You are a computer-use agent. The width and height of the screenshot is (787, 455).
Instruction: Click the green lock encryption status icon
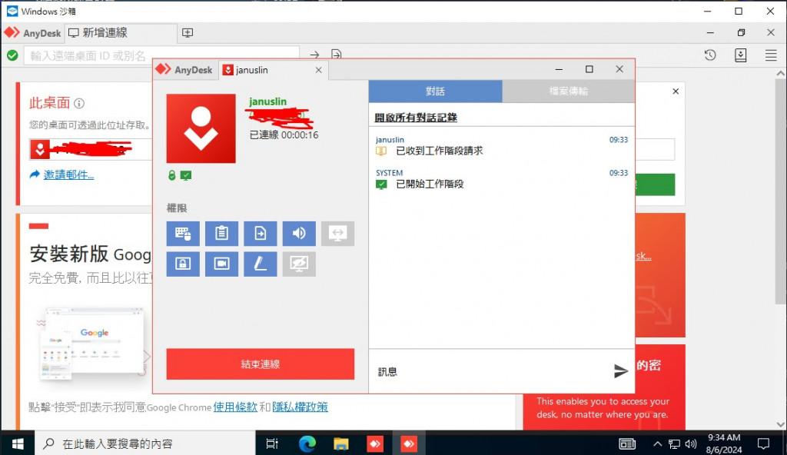click(x=171, y=175)
